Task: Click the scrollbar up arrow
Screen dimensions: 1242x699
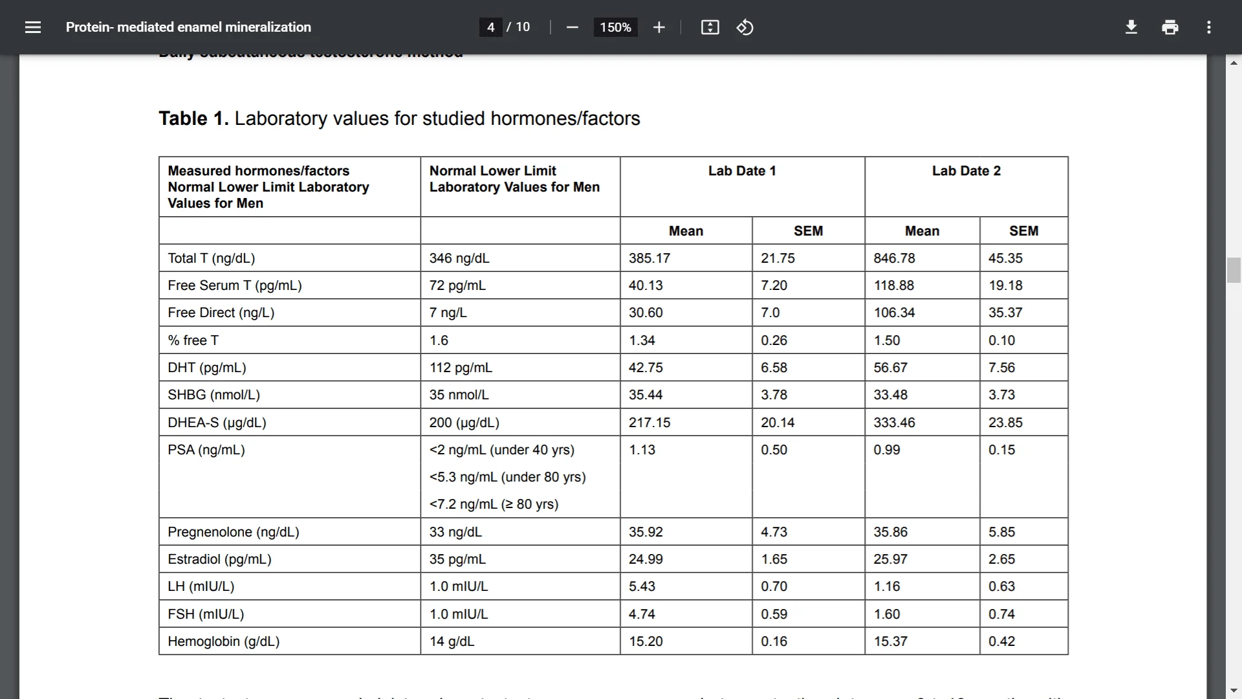Action: point(1234,63)
